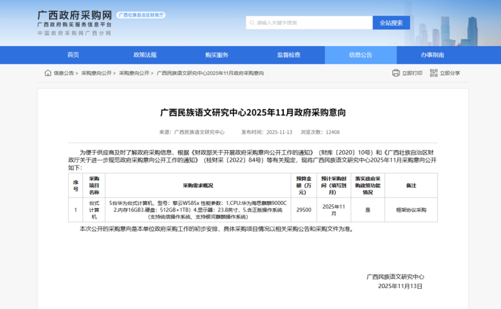Select the 监督检查 navigation tab
This screenshot has height=309, width=501.
coord(289,54)
